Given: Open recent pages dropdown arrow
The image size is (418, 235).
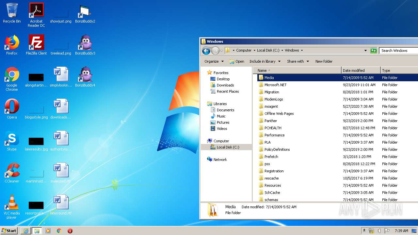Looking at the screenshot, I should click(x=222, y=51).
